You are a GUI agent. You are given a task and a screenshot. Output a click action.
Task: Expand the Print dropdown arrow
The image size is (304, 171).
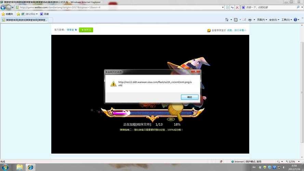click(x=254, y=20)
